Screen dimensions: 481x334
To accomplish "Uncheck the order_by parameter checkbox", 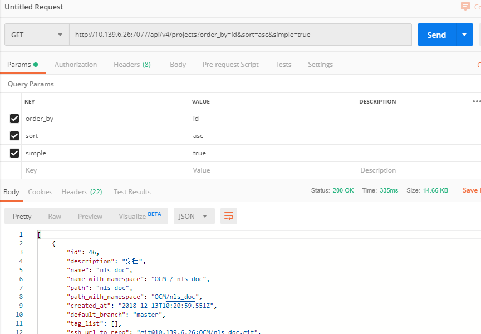I will point(14,119).
